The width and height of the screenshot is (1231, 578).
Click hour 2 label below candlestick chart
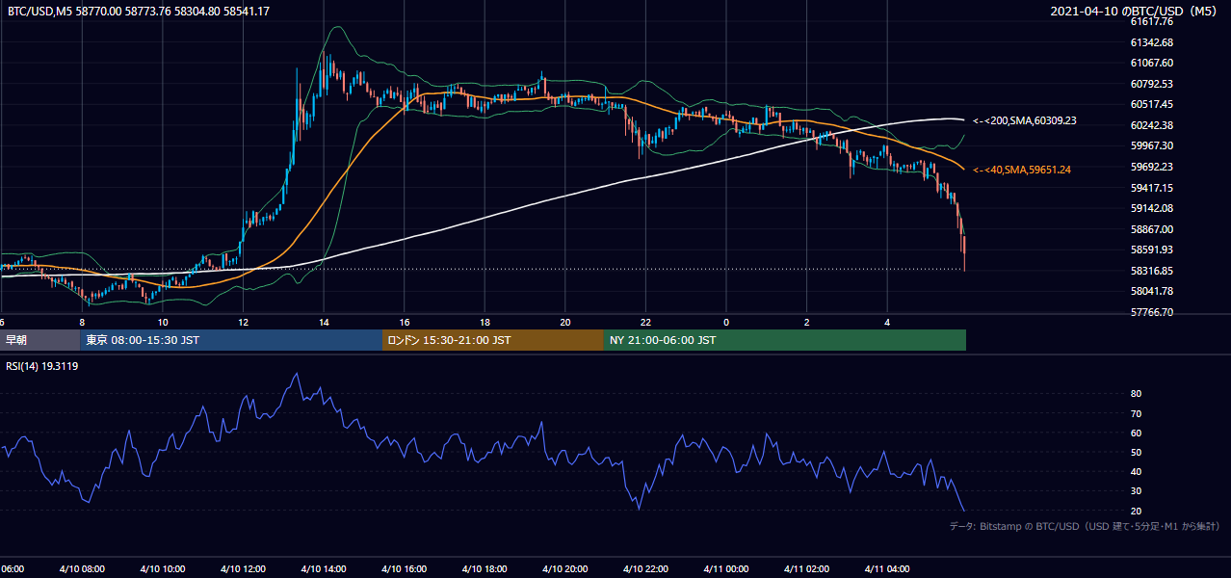click(807, 322)
